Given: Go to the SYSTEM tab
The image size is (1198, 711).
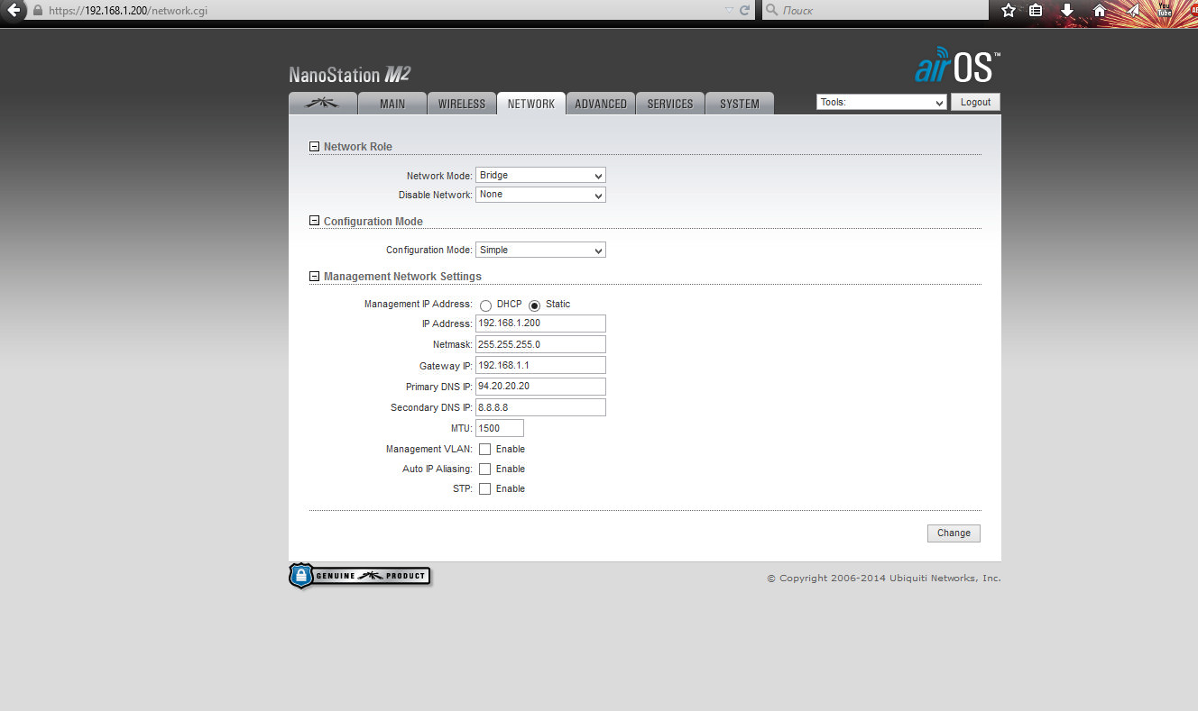Looking at the screenshot, I should [739, 104].
